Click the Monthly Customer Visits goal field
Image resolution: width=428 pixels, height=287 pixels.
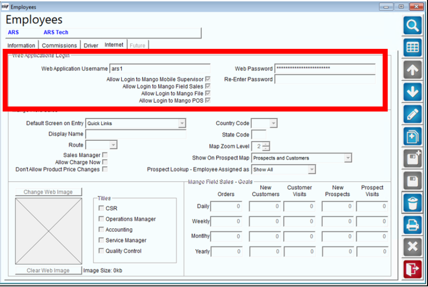(299, 237)
